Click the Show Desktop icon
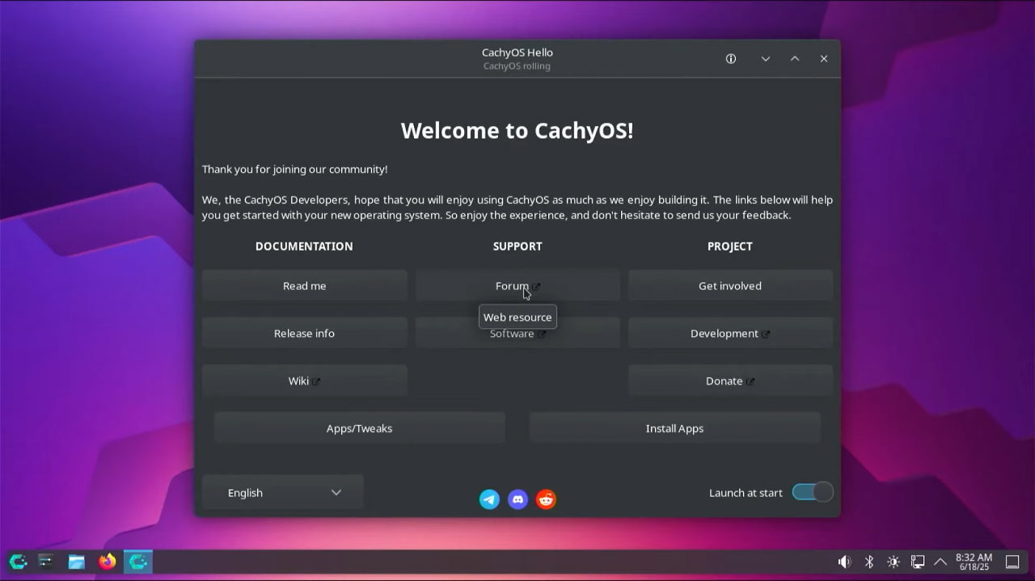The width and height of the screenshot is (1035, 581). (x=1012, y=562)
